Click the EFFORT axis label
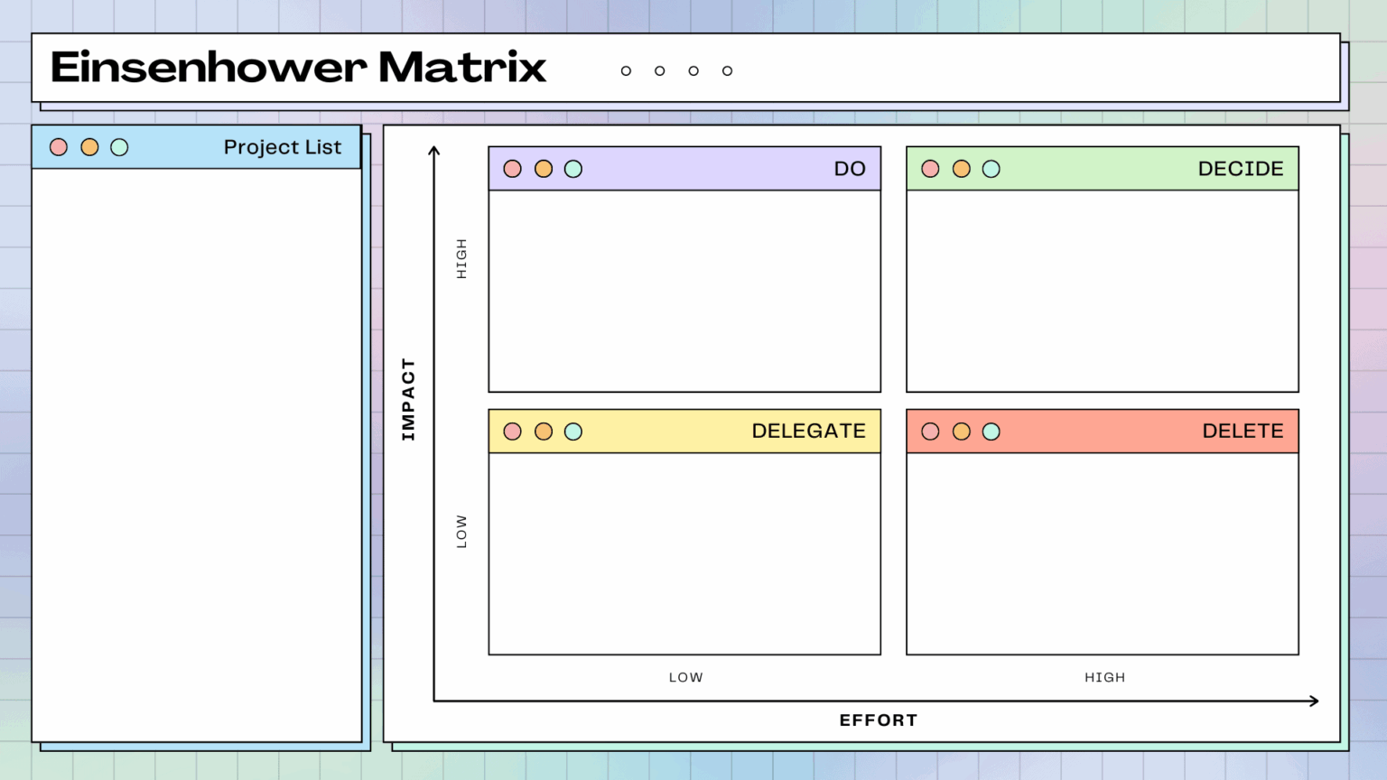 tap(879, 720)
